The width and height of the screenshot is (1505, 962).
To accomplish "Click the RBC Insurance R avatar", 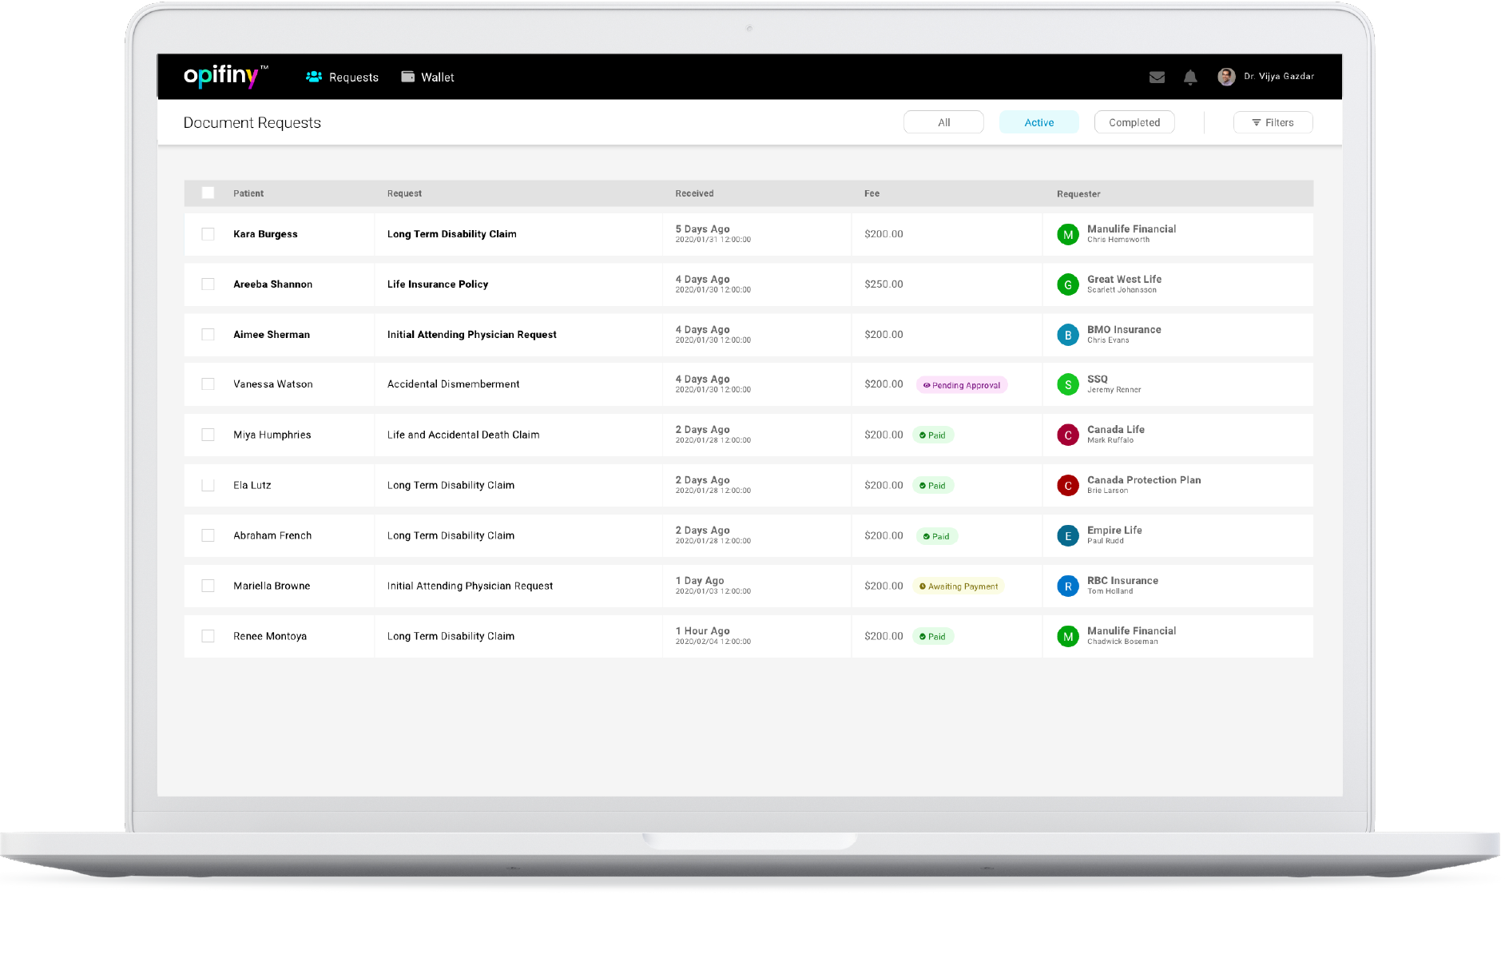I will pos(1068,586).
